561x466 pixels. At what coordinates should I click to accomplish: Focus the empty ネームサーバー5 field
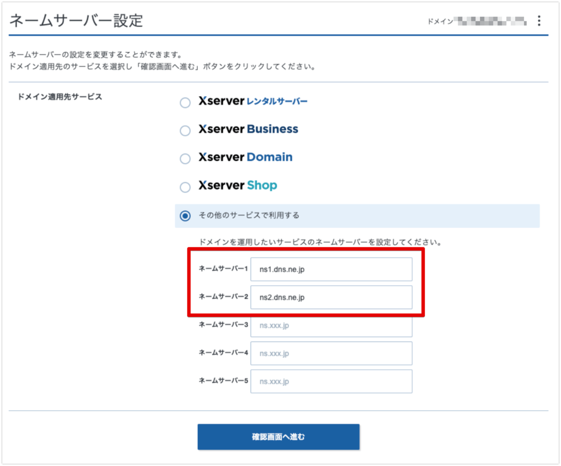(331, 381)
